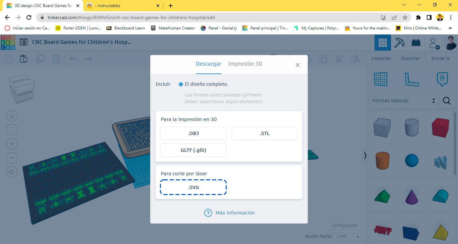This screenshot has width=458, height=244.
Task: Pick the teal round roof shape
Action: [x=440, y=196]
